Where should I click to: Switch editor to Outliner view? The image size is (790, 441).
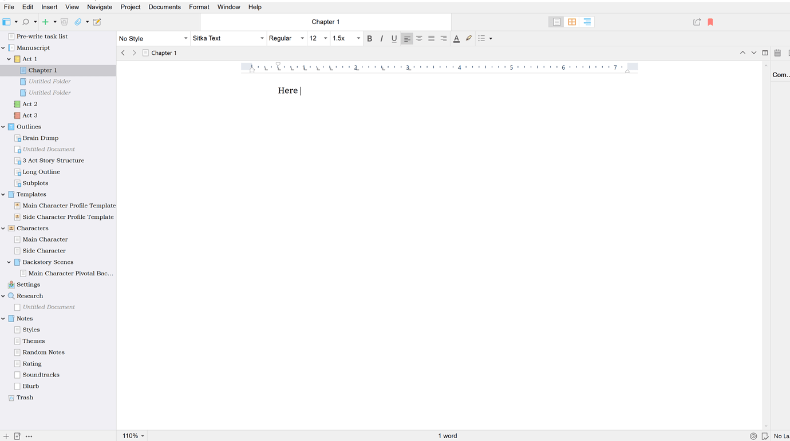tap(587, 21)
